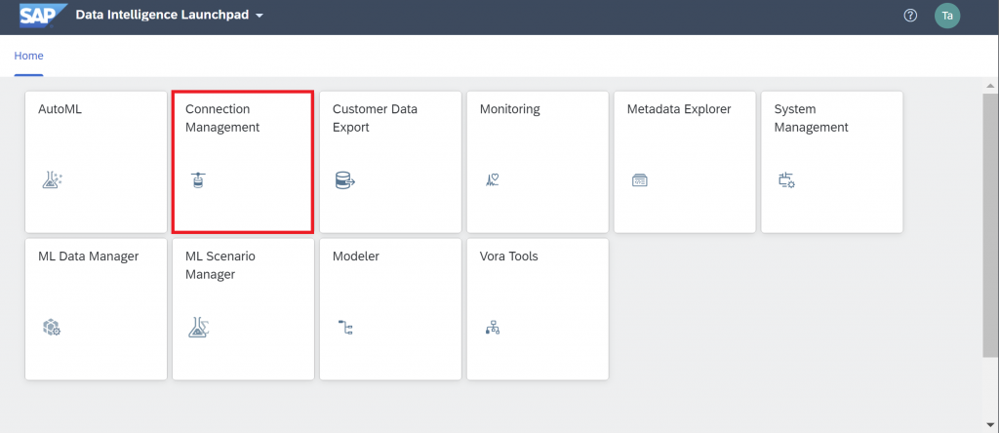This screenshot has width=999, height=433.
Task: Launch the Metadata Explorer tile title
Action: [x=679, y=109]
